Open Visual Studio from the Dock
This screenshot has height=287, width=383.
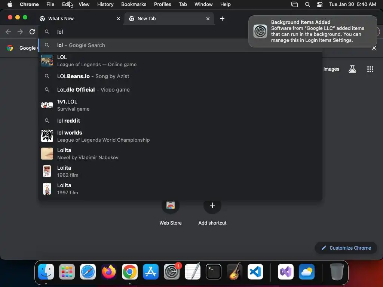click(286, 272)
